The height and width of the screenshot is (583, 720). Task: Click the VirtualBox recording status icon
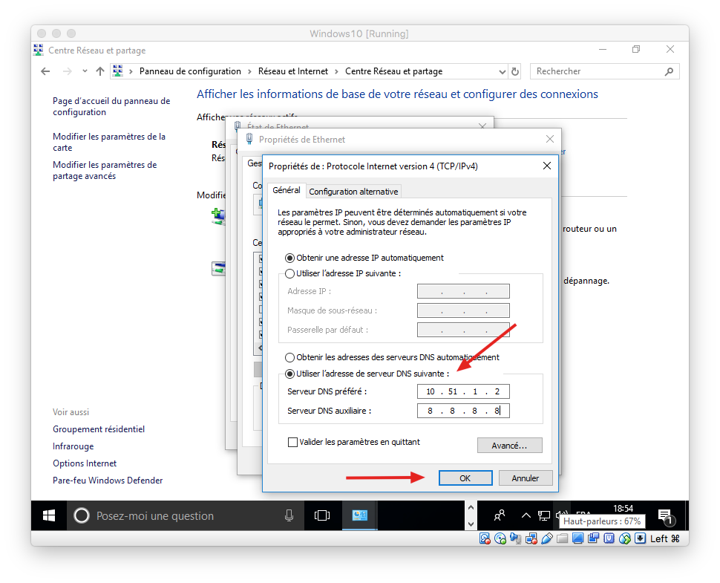pyautogui.click(x=593, y=538)
